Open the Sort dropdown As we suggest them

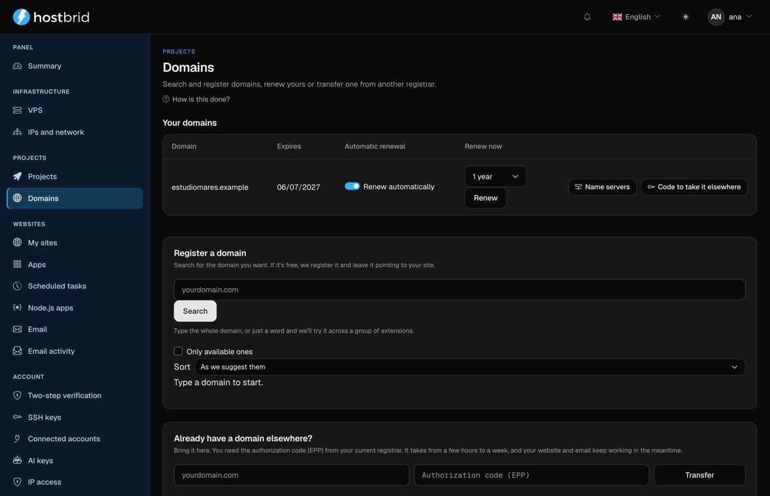point(470,367)
